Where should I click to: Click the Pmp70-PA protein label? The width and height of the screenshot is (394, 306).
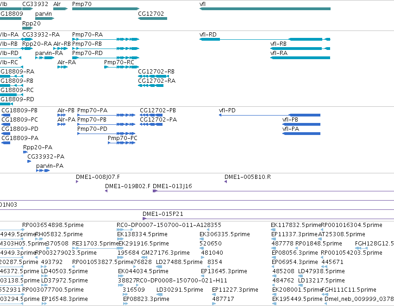pos(92,110)
